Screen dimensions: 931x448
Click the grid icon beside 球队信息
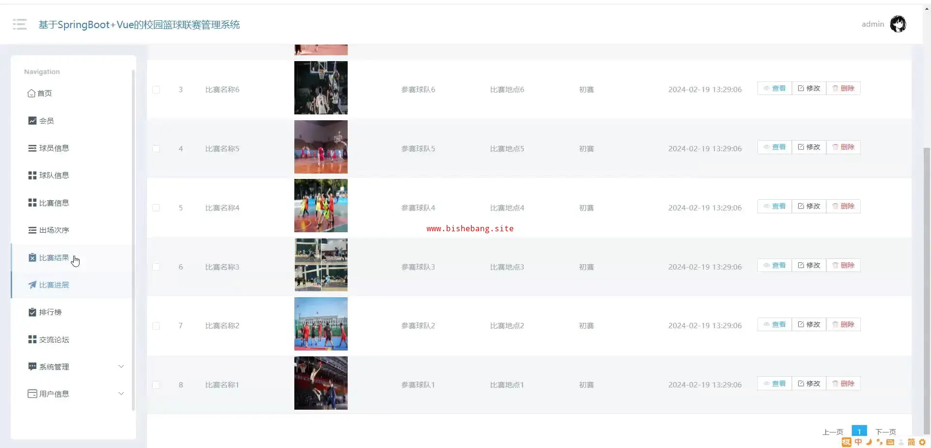click(x=32, y=176)
